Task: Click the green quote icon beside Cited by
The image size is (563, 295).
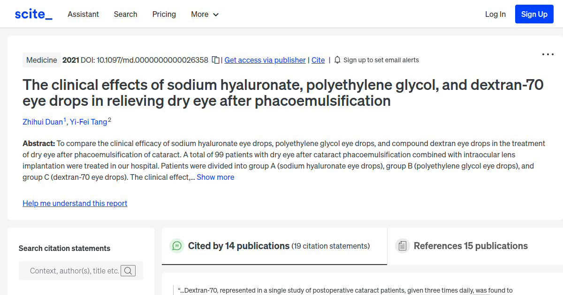Action: tap(177, 245)
